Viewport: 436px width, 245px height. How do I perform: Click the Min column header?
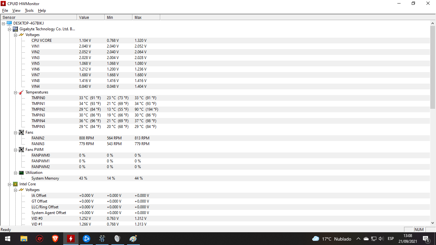tap(118, 17)
